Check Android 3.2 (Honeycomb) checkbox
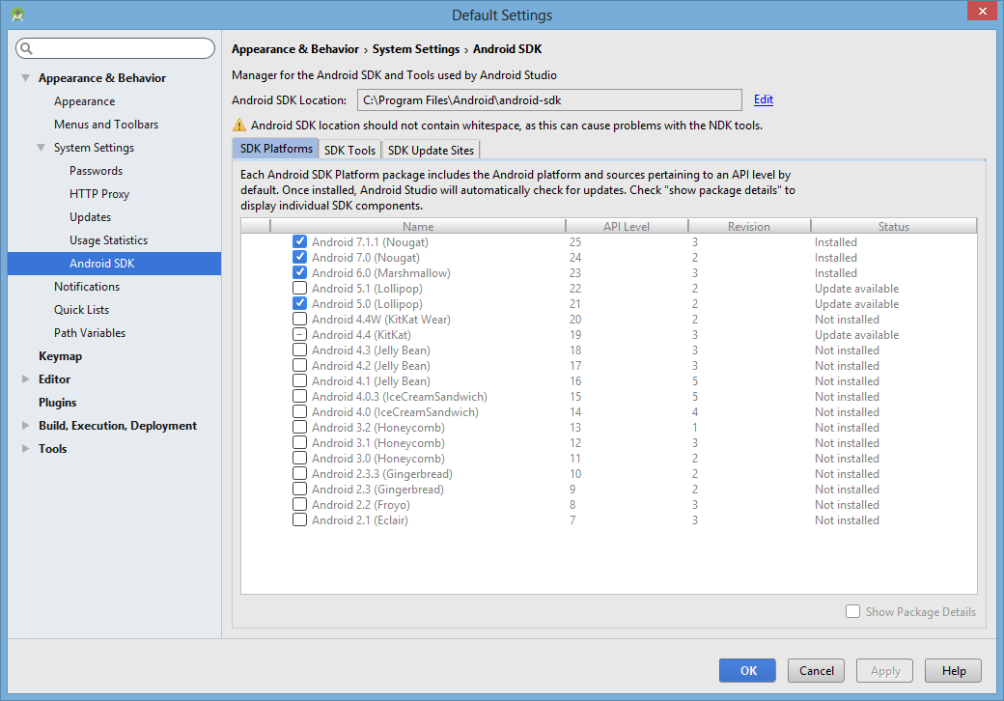The height and width of the screenshot is (701, 1004). pos(299,427)
